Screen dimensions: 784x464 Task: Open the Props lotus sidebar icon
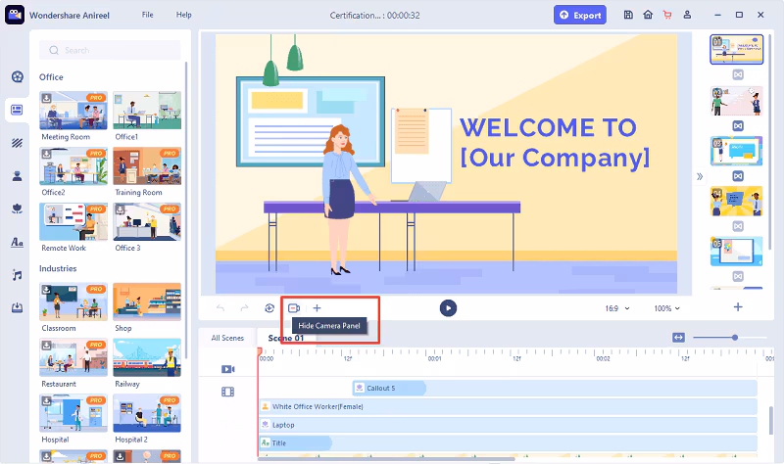pyautogui.click(x=17, y=209)
